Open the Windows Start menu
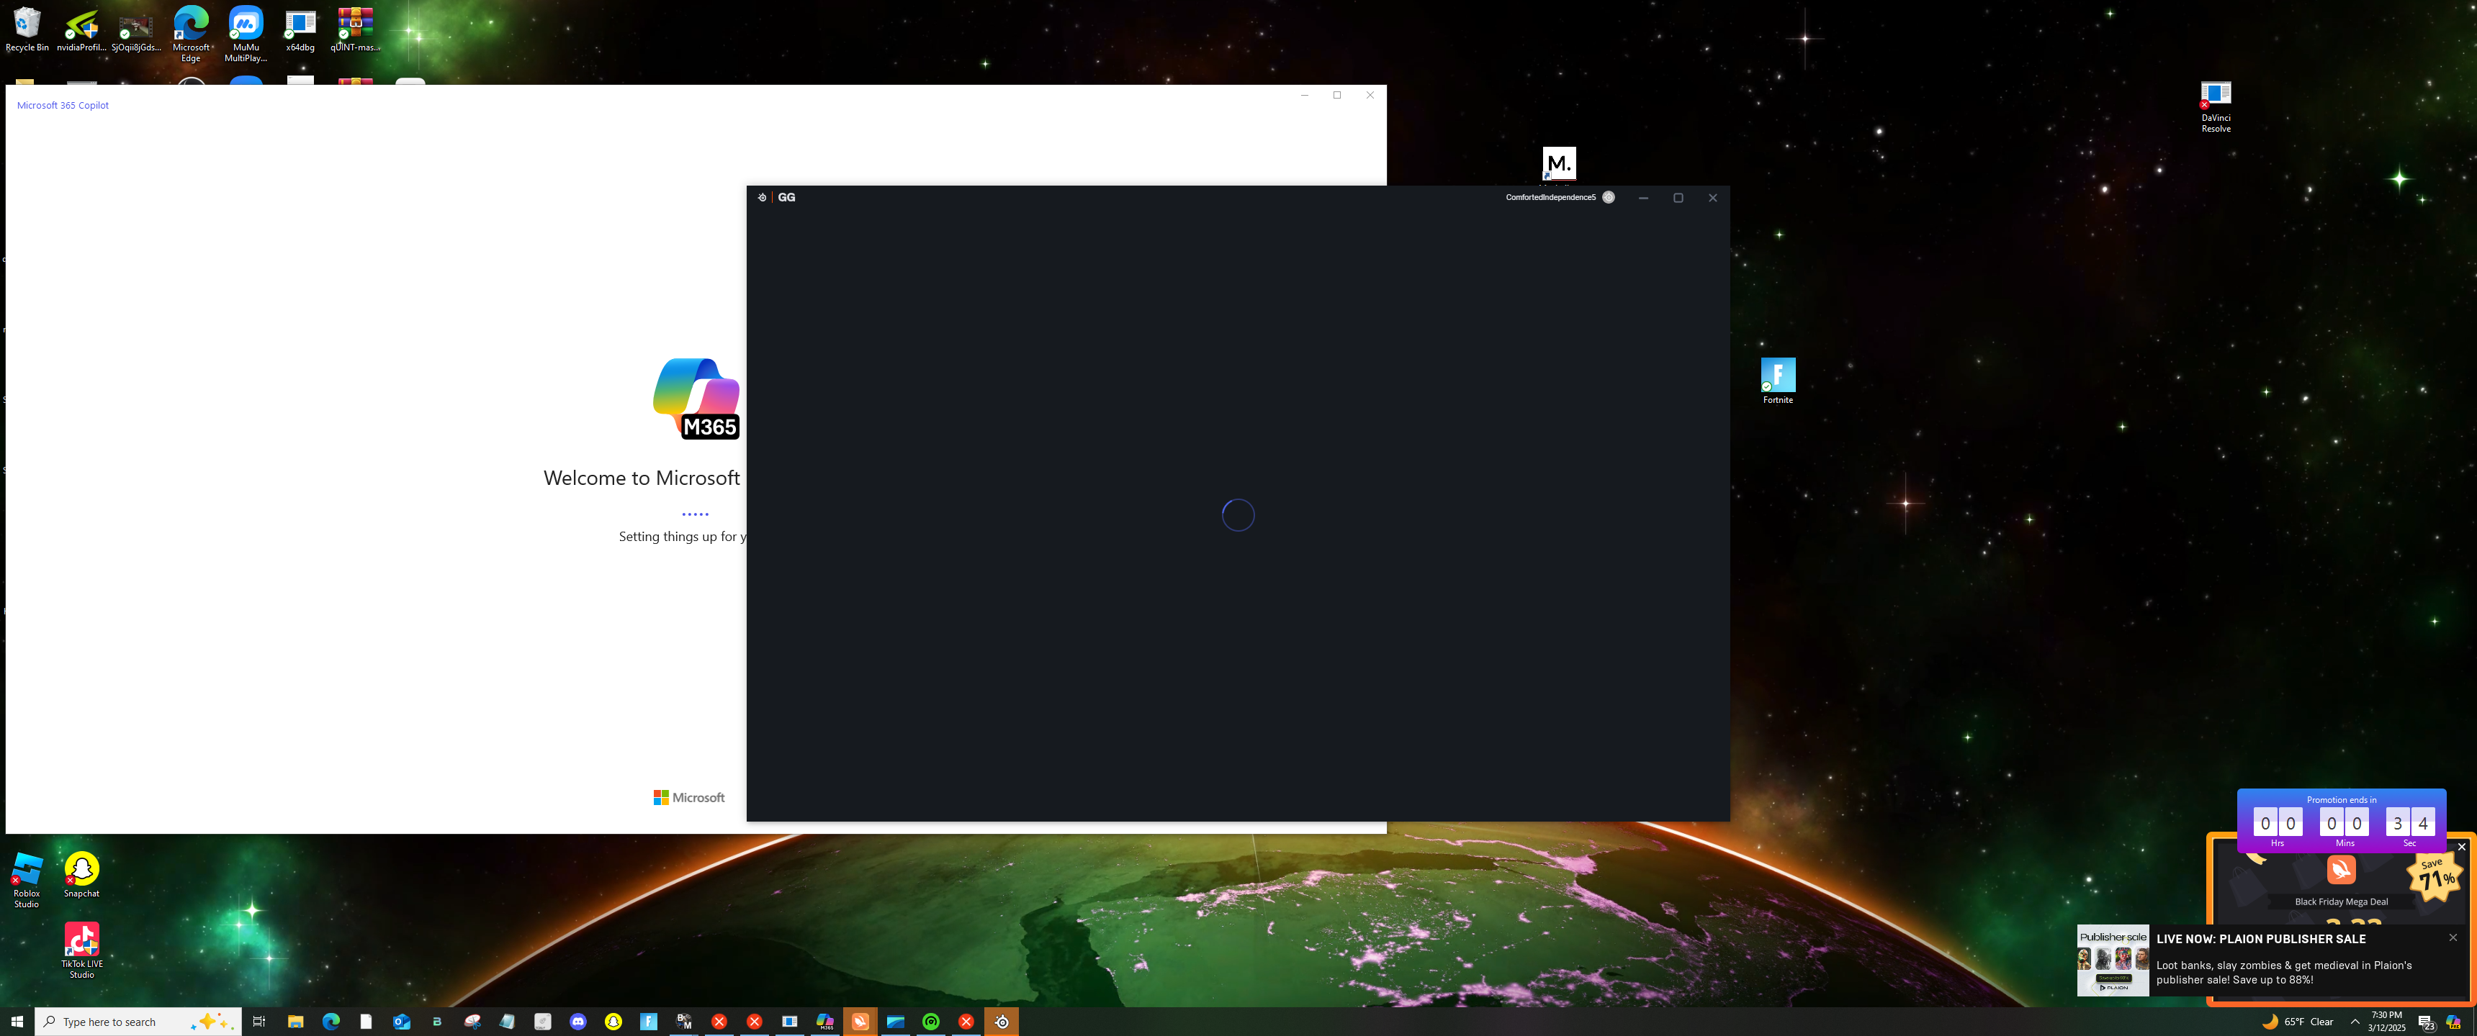The width and height of the screenshot is (2477, 1036). pyautogui.click(x=17, y=1022)
